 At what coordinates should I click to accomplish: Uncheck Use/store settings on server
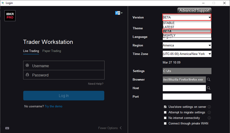point(165,107)
